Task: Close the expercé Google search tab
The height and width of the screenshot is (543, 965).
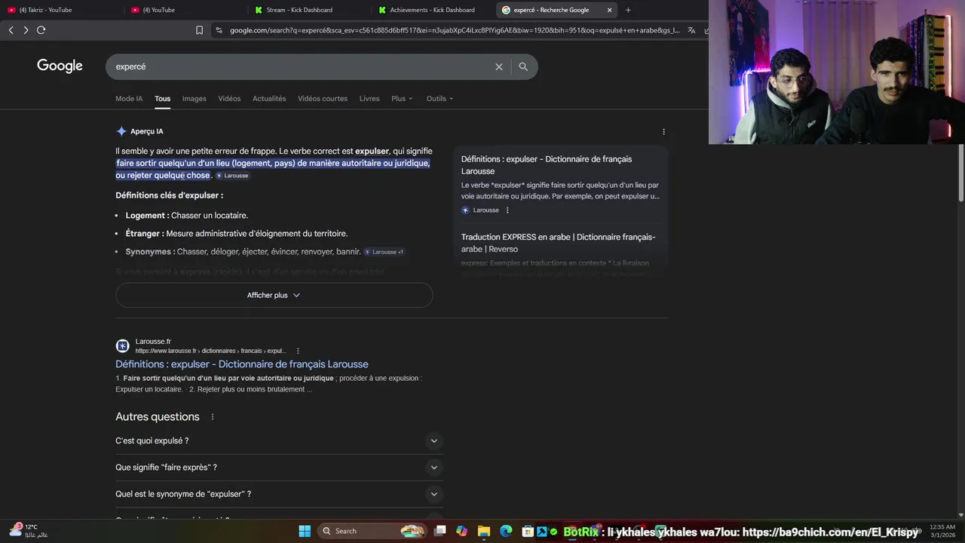Action: click(x=609, y=10)
